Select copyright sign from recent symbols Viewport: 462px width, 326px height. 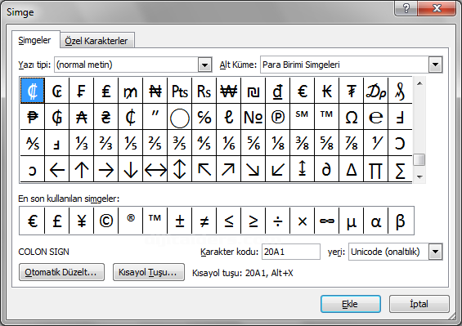(105, 221)
